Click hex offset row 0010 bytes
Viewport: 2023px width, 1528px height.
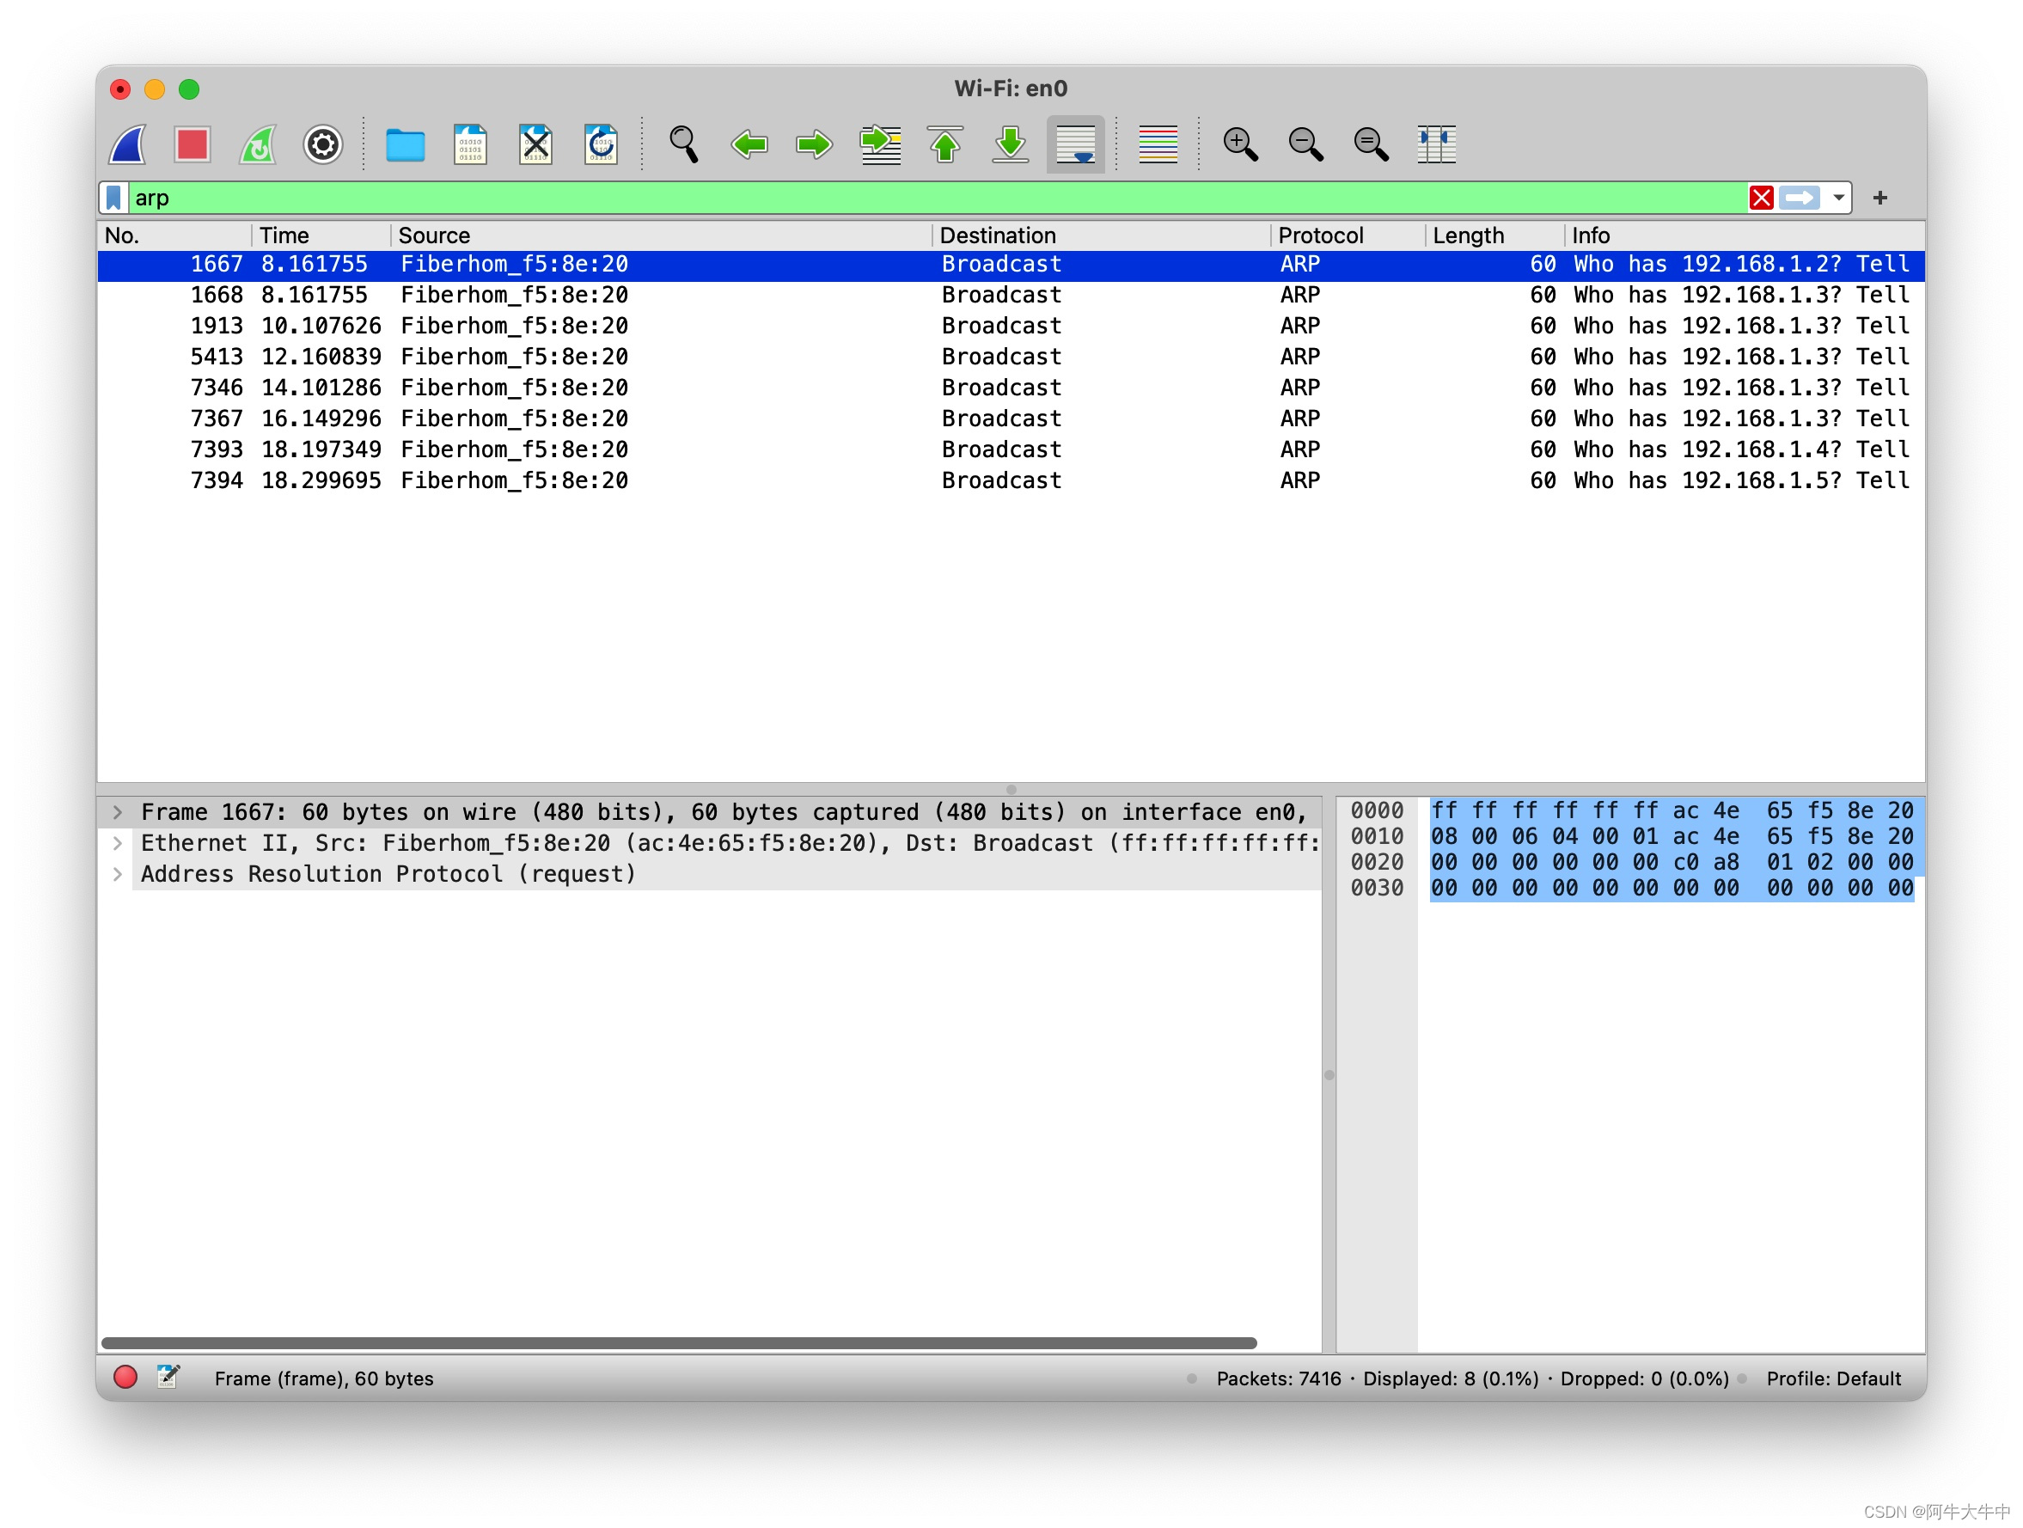(x=1671, y=837)
